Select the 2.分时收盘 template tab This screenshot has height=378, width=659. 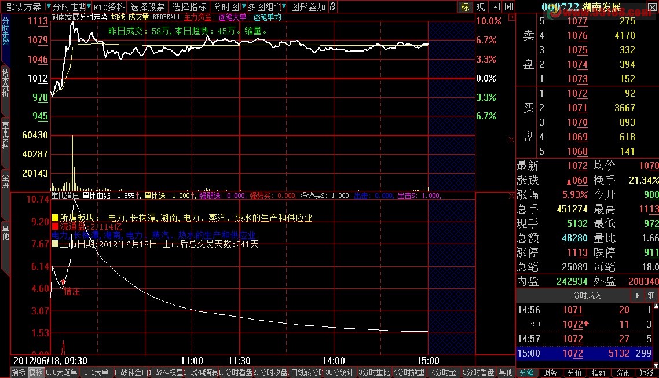270,372
